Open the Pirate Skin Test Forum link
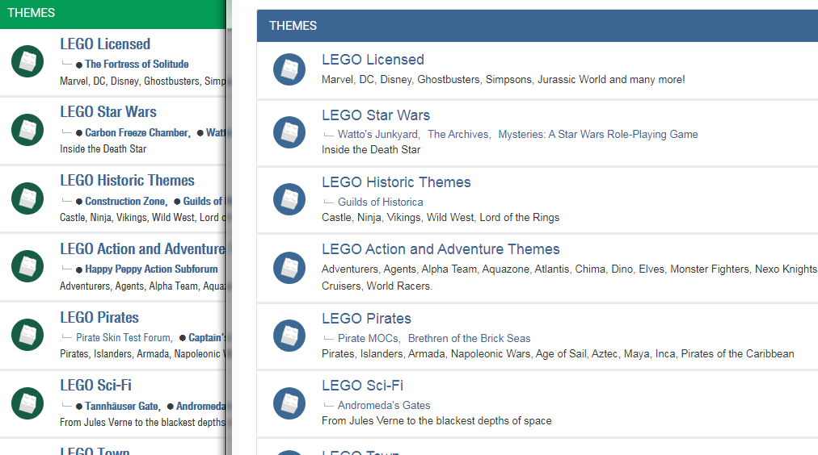Viewport: 818px width, 455px height. pyautogui.click(x=124, y=338)
